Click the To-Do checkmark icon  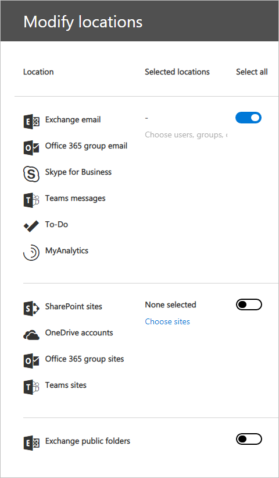coord(31,226)
